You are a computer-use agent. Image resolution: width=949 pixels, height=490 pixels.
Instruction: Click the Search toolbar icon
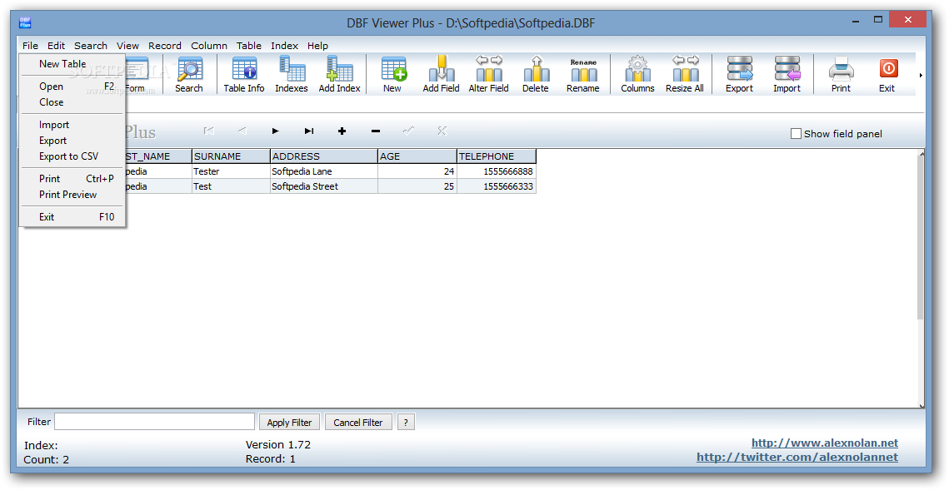tap(189, 74)
